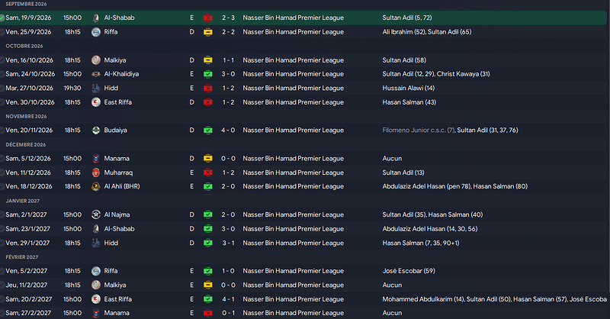Open the 4 - 1 East Riffa match result
The width and height of the screenshot is (610, 319).
click(228, 299)
